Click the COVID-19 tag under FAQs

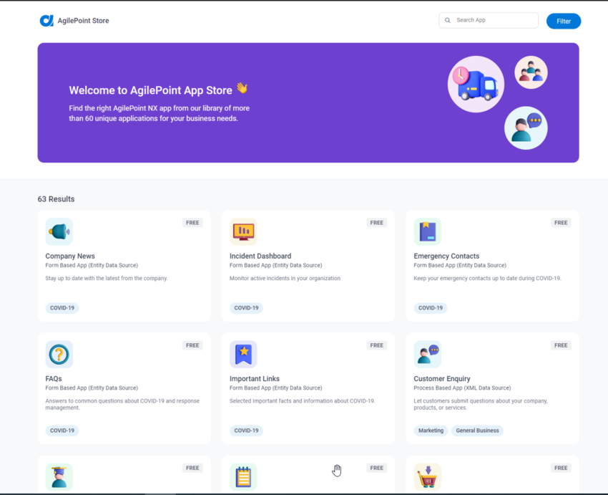pos(62,431)
